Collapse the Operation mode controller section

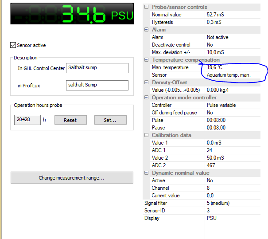point(146,98)
